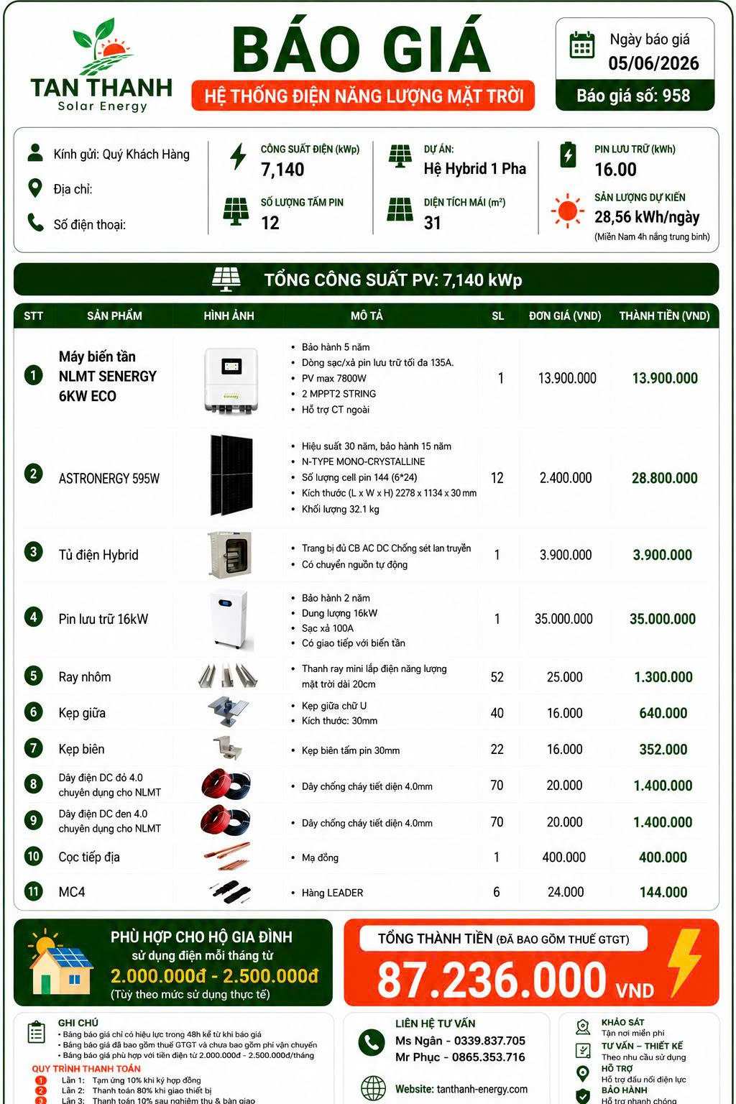736x1104 pixels.
Task: Click the house with solar roof icon
Action: (x=60, y=963)
